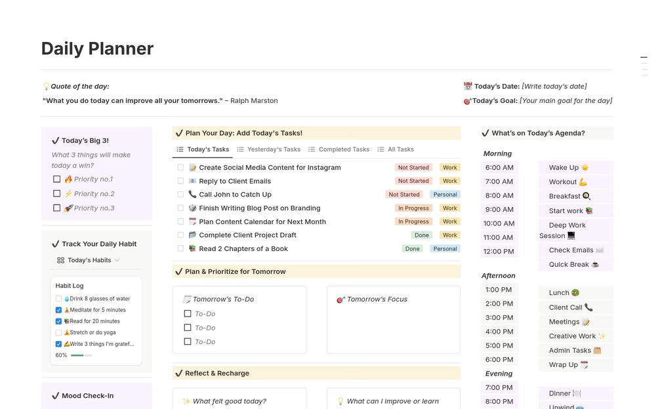Click the rocket emoji on Priority no.3

[68, 208]
